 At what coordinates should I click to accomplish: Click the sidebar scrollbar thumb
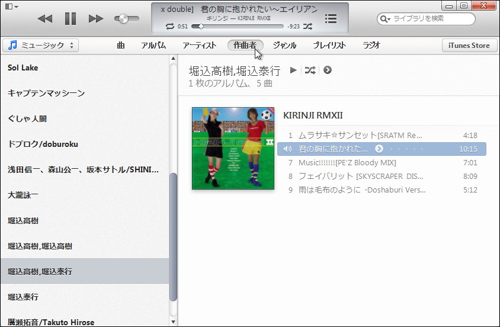pyautogui.click(x=173, y=237)
